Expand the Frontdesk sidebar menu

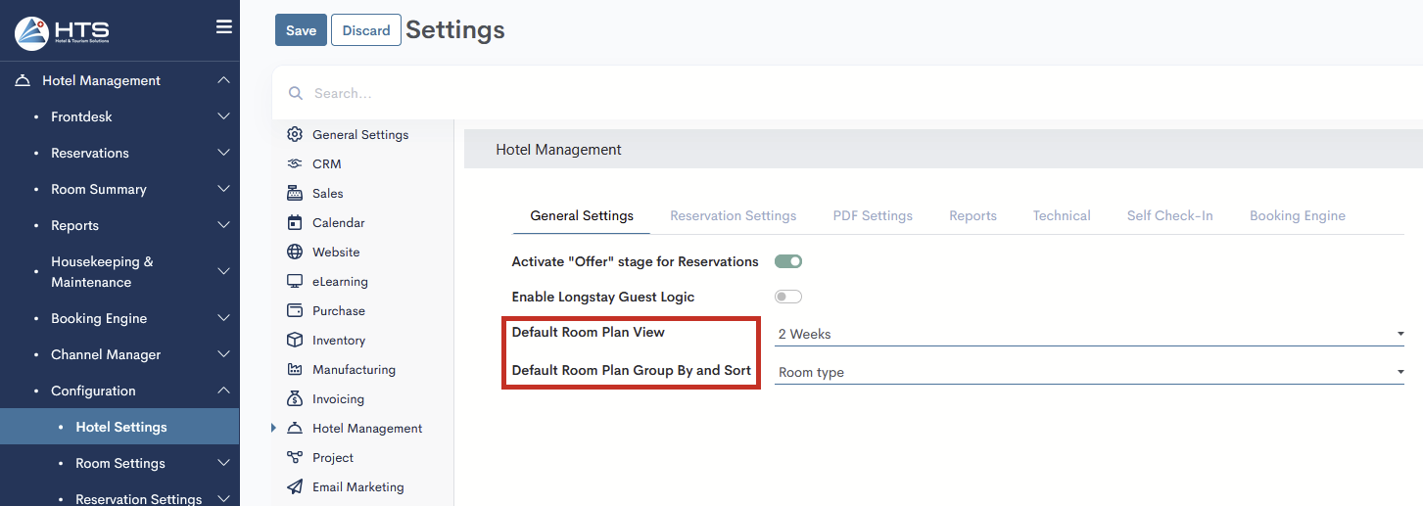tap(223, 116)
